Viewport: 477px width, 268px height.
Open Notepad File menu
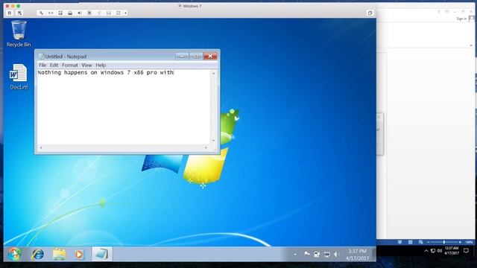[42, 65]
